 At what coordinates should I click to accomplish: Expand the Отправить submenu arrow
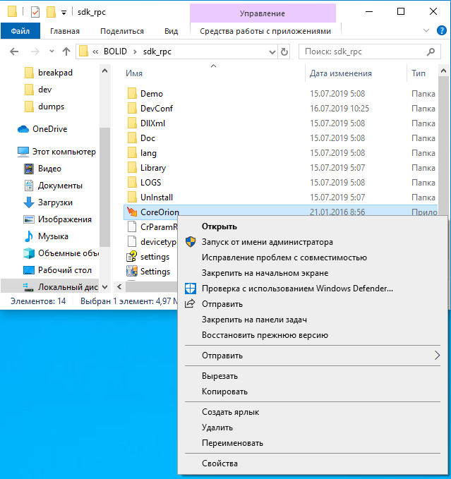437,356
